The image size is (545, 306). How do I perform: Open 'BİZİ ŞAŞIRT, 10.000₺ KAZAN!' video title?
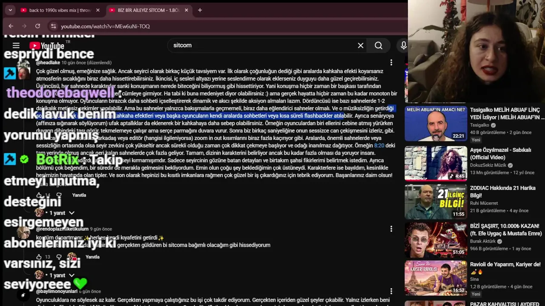(x=506, y=230)
